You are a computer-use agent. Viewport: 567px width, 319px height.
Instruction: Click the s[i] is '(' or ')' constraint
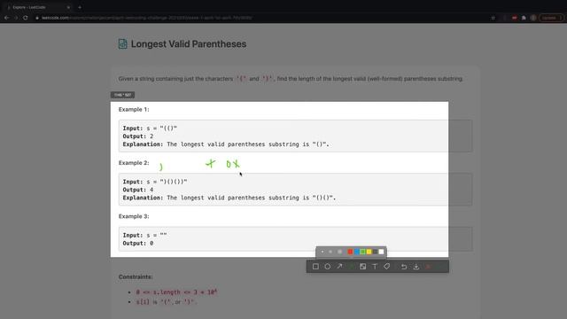[167, 301]
